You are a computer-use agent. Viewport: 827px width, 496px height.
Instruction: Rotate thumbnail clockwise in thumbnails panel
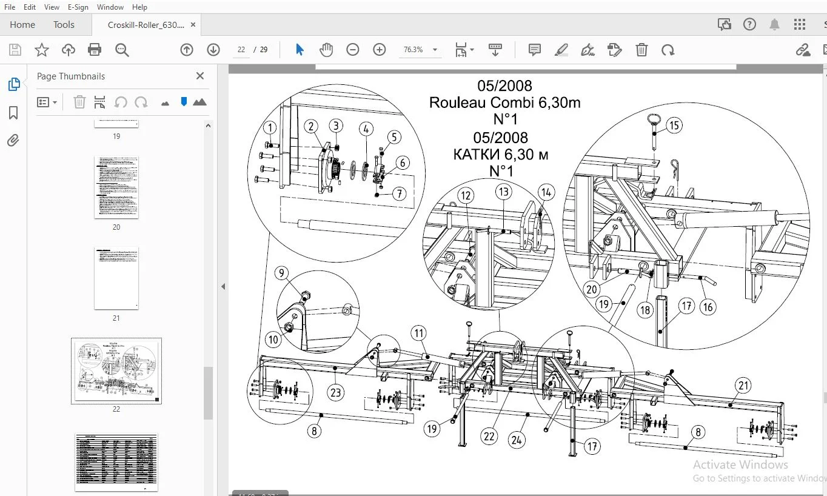pyautogui.click(x=141, y=102)
